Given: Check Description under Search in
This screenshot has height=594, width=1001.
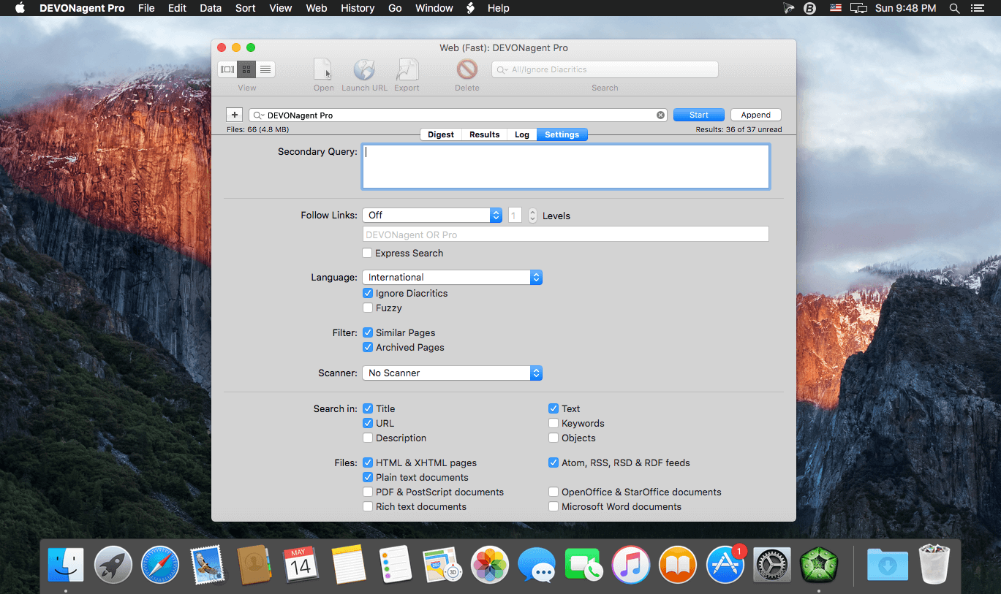Looking at the screenshot, I should click(368, 438).
